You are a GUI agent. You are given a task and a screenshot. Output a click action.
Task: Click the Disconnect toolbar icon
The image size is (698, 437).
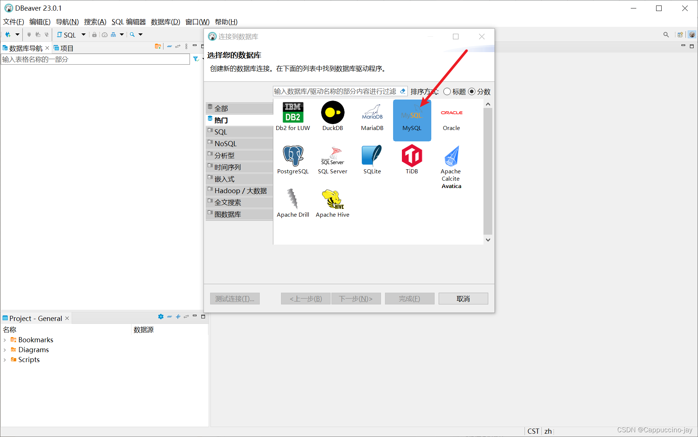point(47,35)
